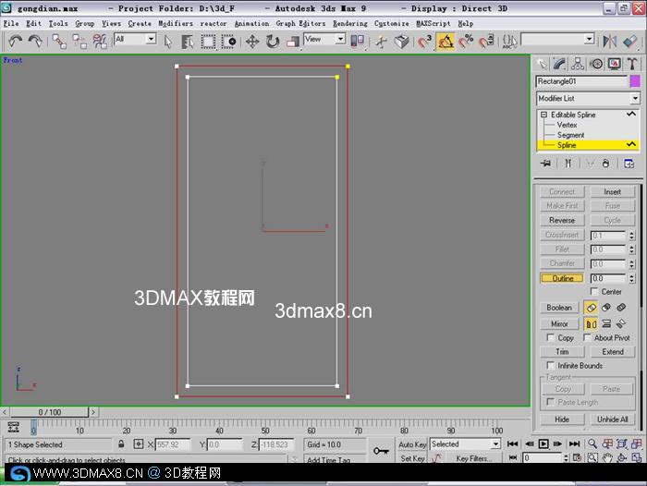Image resolution: width=647 pixels, height=486 pixels.
Task: Toggle the Angle Snap icon
Action: (446, 42)
